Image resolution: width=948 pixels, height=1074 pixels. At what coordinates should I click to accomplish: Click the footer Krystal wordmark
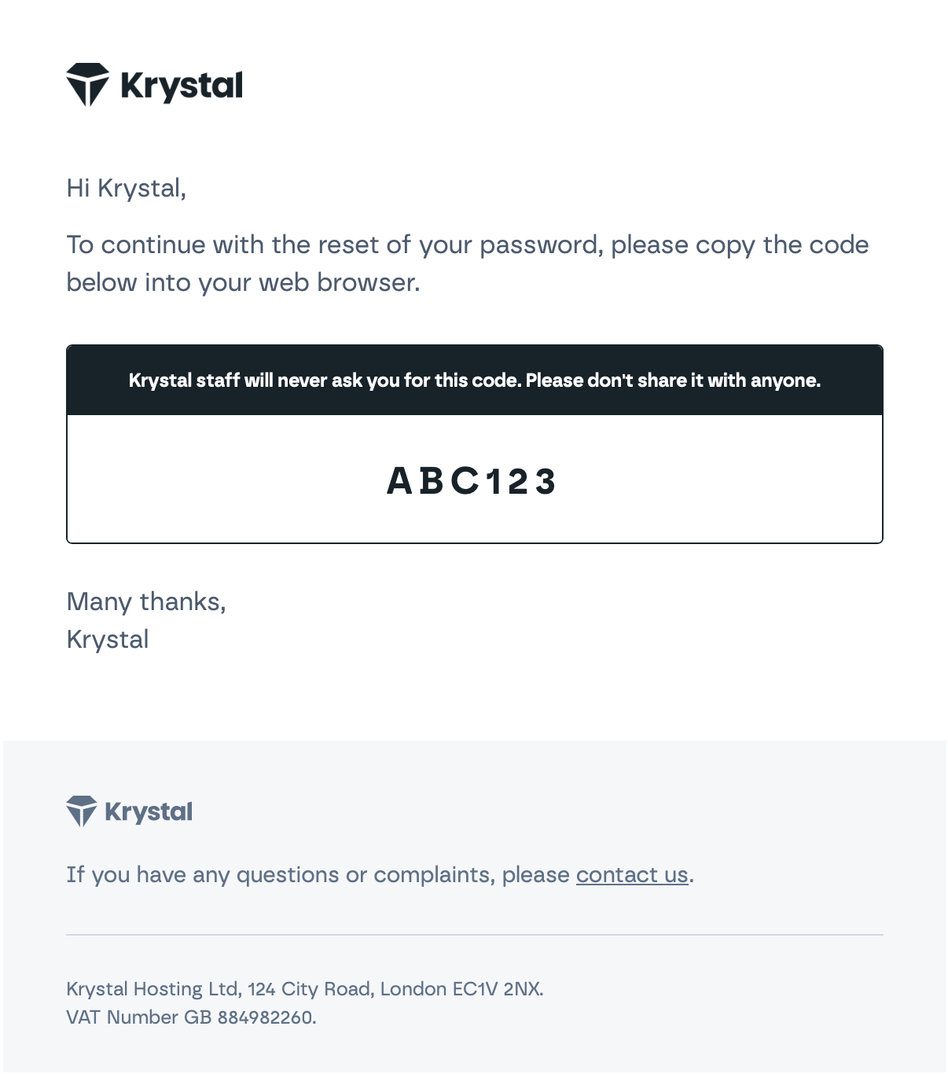tap(149, 811)
